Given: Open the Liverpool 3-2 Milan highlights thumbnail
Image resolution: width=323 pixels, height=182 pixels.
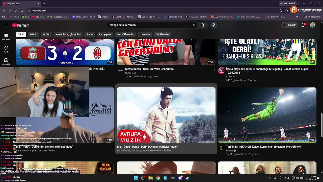Looking at the screenshot, I should click(x=65, y=52).
